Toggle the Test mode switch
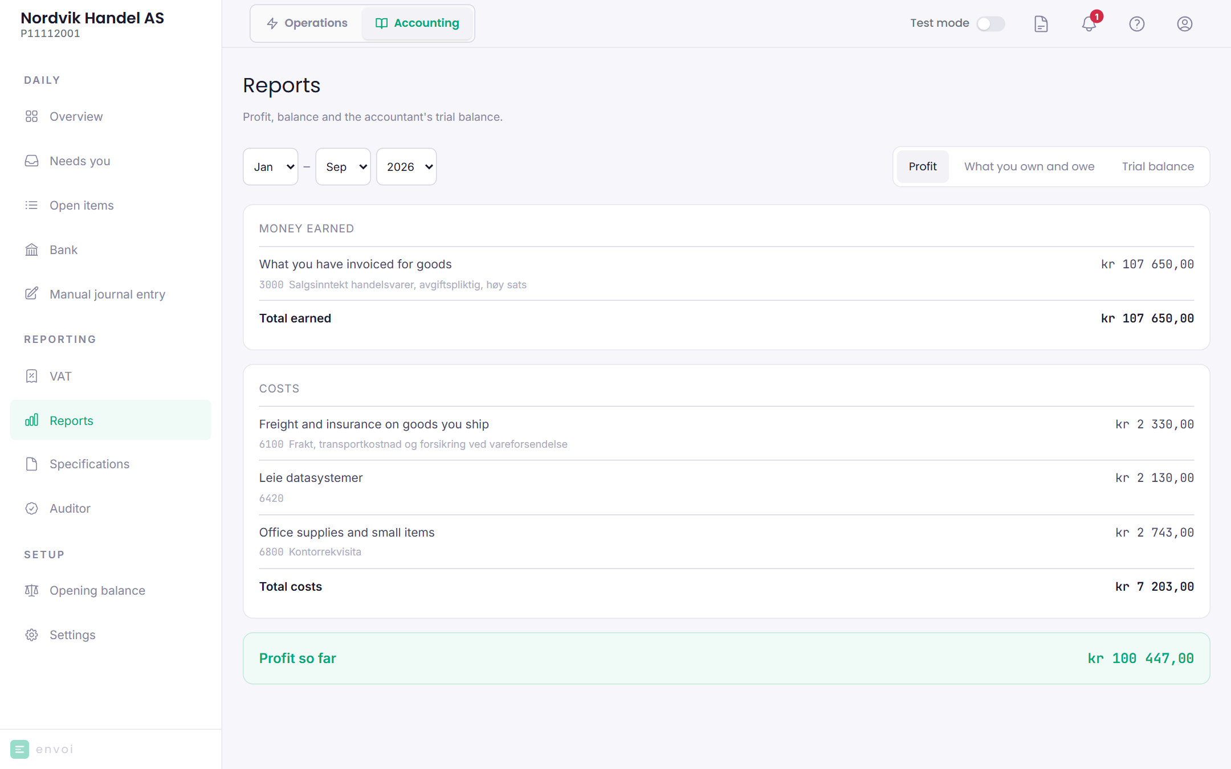 click(x=990, y=24)
